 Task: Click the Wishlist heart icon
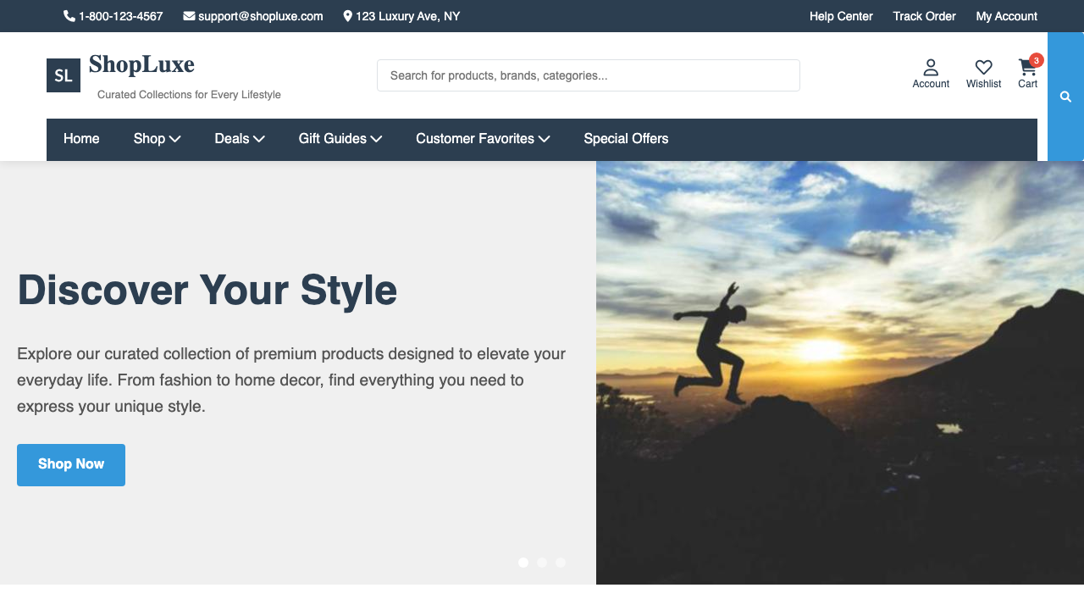(x=983, y=67)
